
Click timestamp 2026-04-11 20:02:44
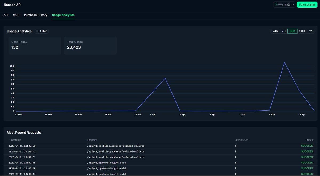[x=22, y=174]
